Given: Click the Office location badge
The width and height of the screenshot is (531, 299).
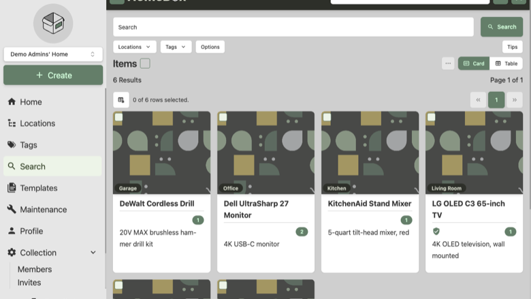Looking at the screenshot, I should click(231, 188).
